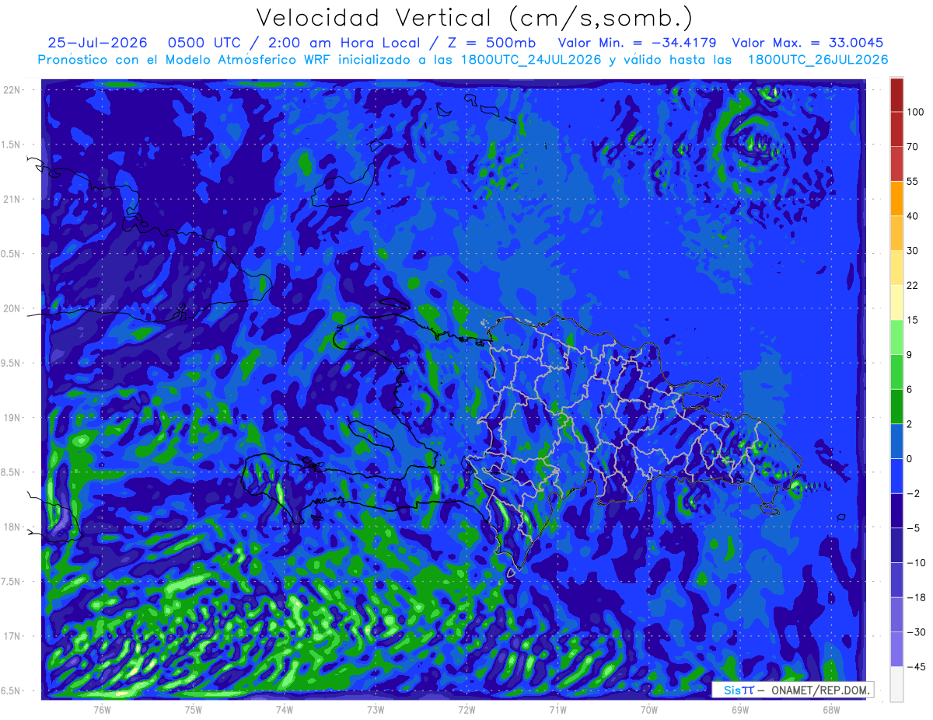Click the "Velocidad Vertical (cm/s,somb.)" title

[473, 18]
